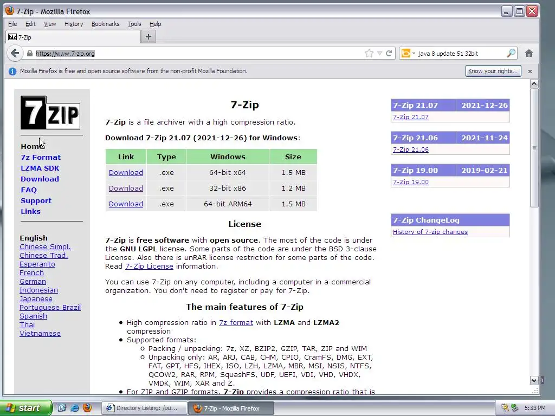Open the Bookmarks menu
Image resolution: width=555 pixels, height=416 pixels.
pos(106,24)
